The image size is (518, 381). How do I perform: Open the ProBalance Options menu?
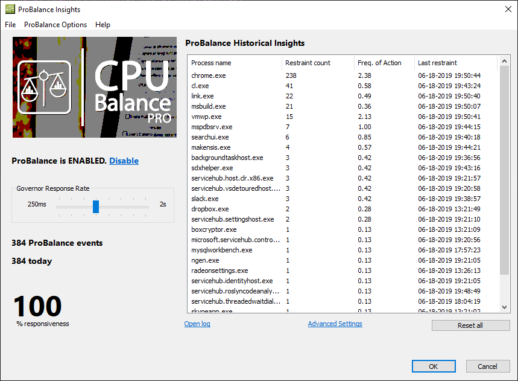point(55,25)
